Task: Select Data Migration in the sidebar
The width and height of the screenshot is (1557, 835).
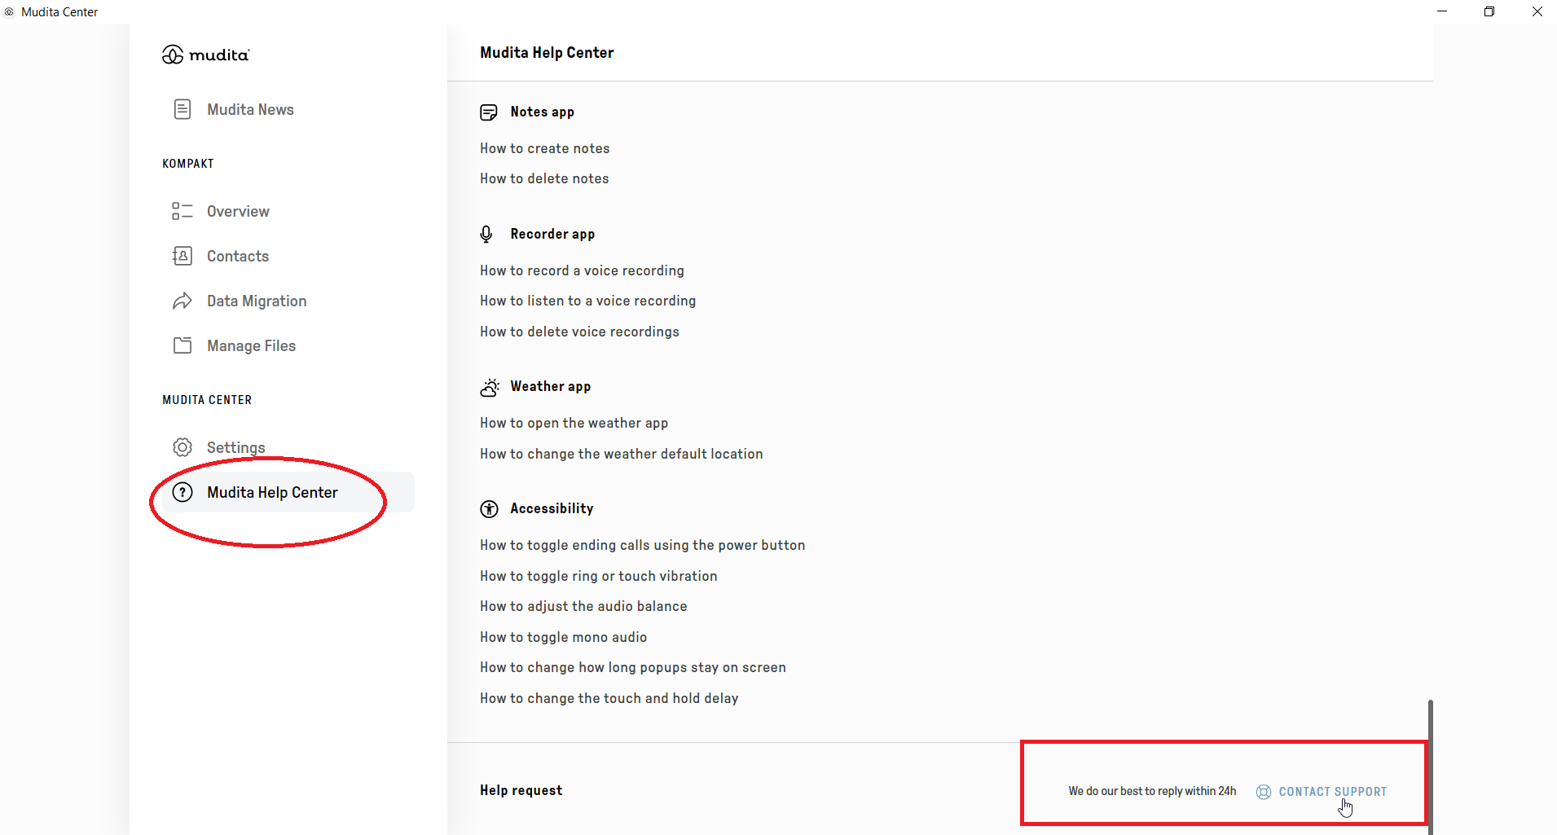Action: tap(257, 301)
